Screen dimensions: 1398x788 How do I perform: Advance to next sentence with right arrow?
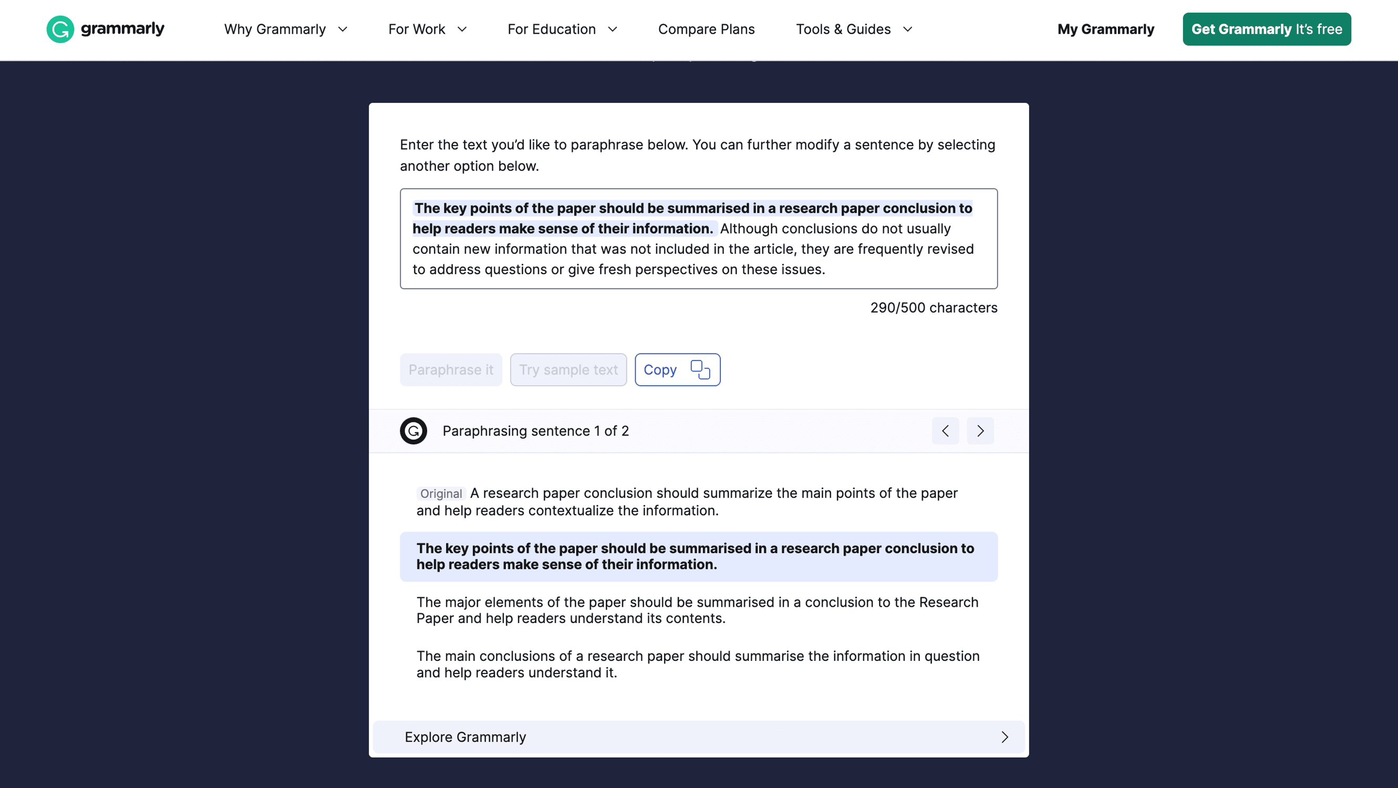point(980,430)
